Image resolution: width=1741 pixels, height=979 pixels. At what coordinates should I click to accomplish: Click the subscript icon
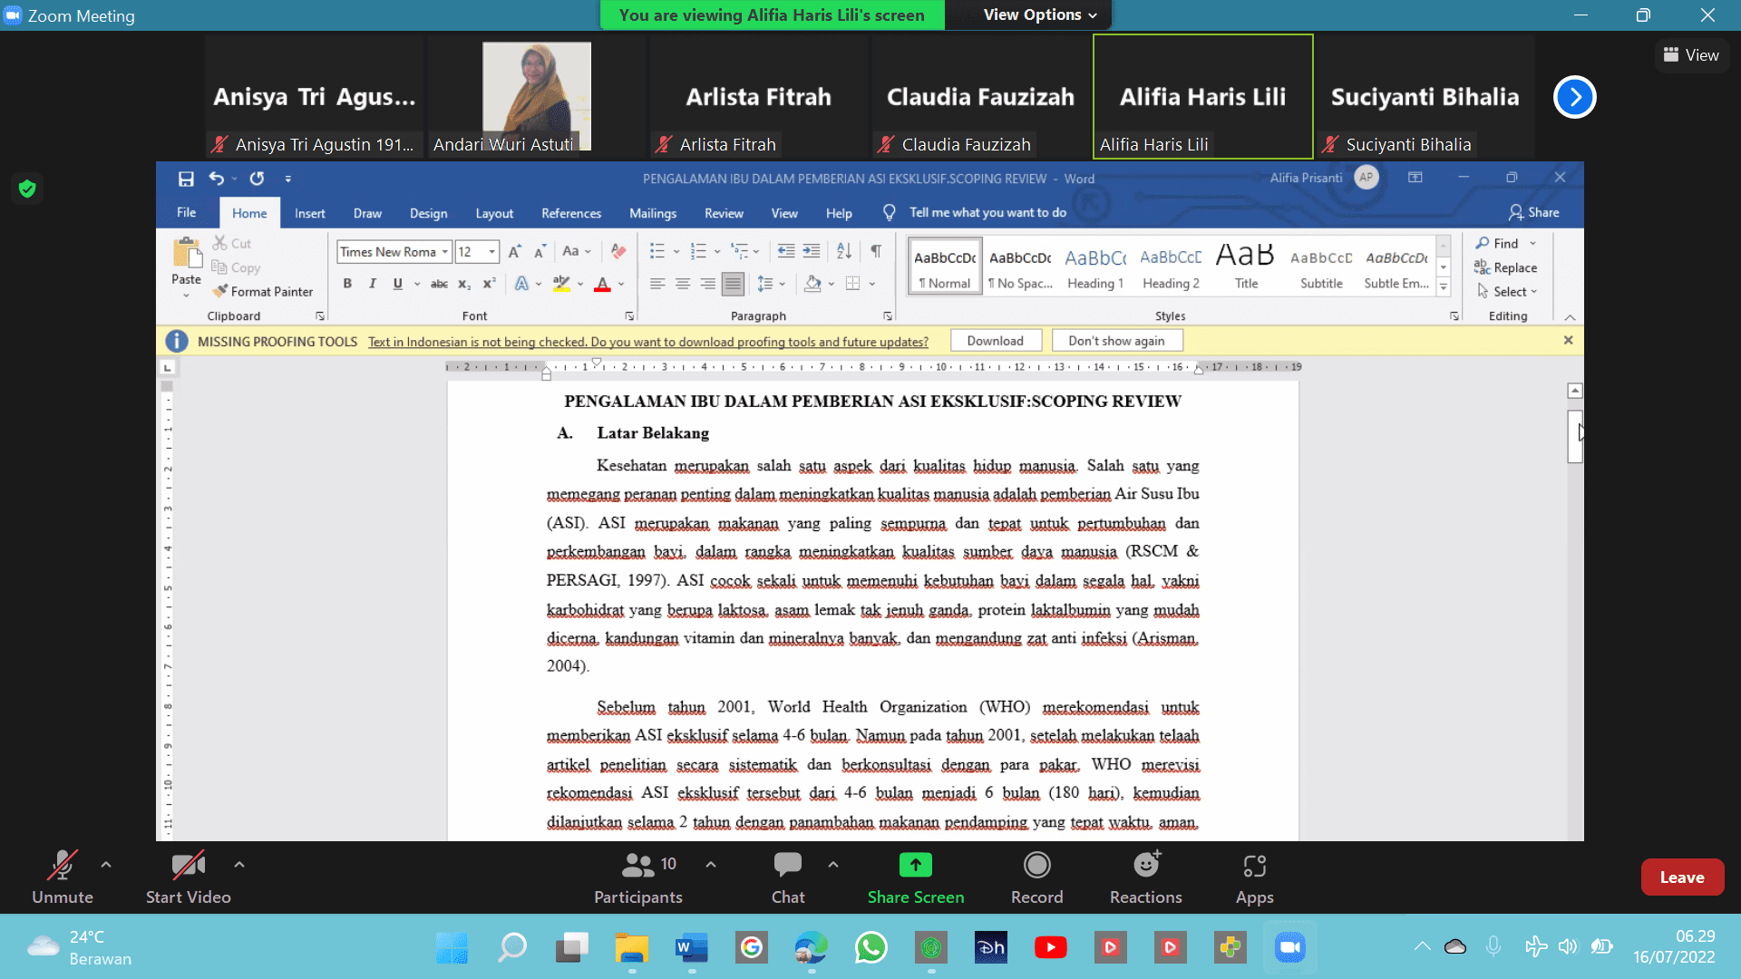point(464,284)
